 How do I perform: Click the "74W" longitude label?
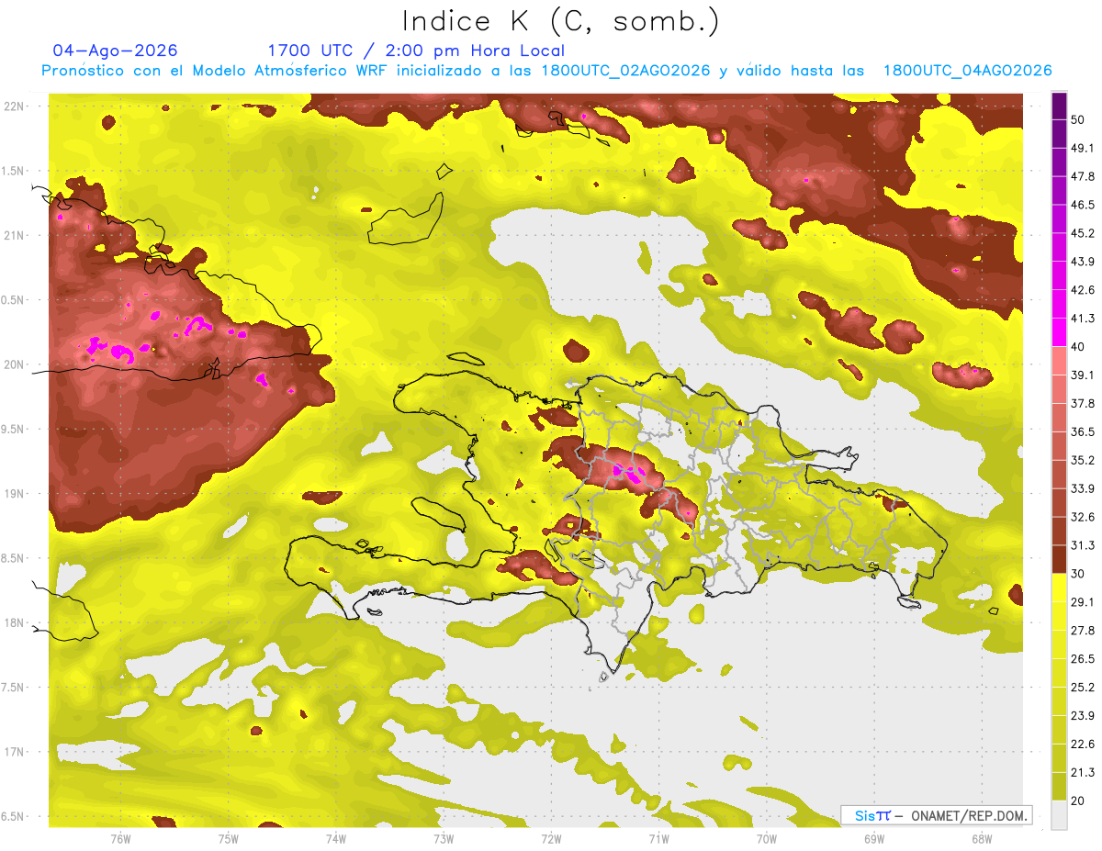[x=336, y=838]
